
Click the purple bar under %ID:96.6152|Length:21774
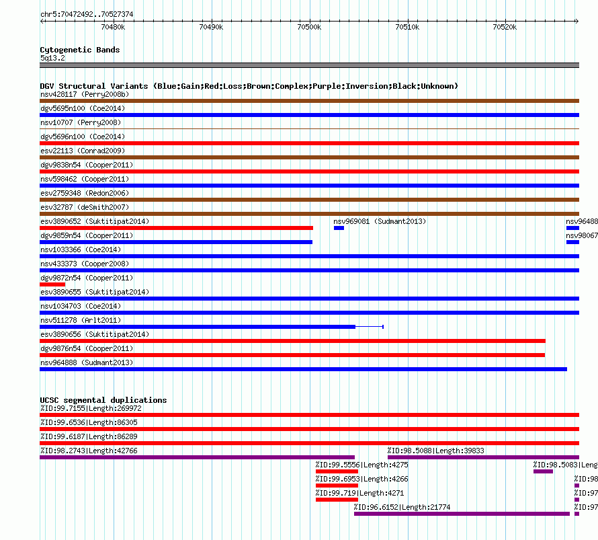[462, 514]
